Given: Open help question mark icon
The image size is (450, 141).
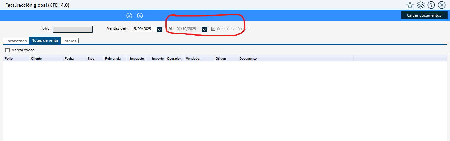Looking at the screenshot, I should (x=431, y=5).
